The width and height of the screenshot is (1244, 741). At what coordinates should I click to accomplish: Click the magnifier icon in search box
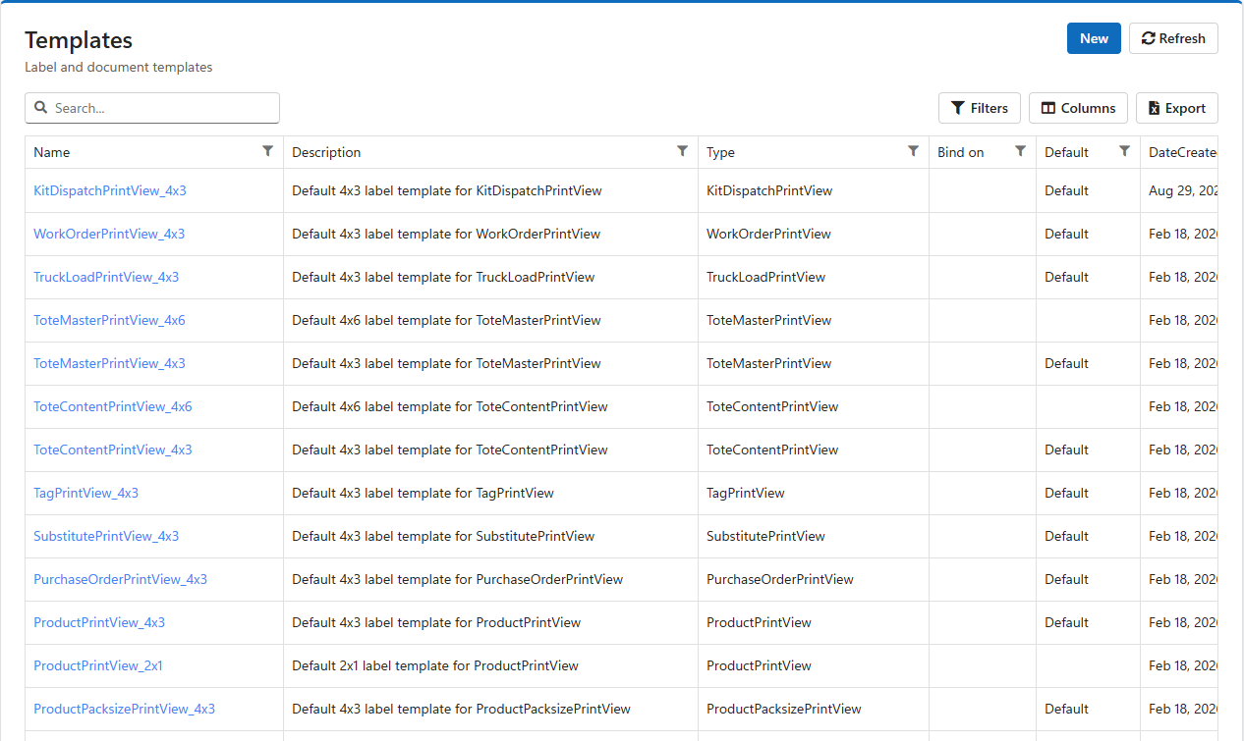tap(41, 108)
